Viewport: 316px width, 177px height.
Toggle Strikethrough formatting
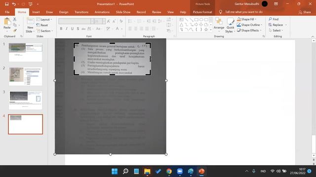pyautogui.click(x=83, y=29)
